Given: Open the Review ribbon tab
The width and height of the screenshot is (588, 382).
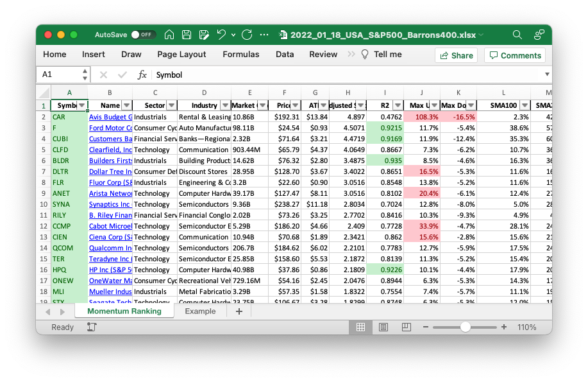Looking at the screenshot, I should 323,54.
